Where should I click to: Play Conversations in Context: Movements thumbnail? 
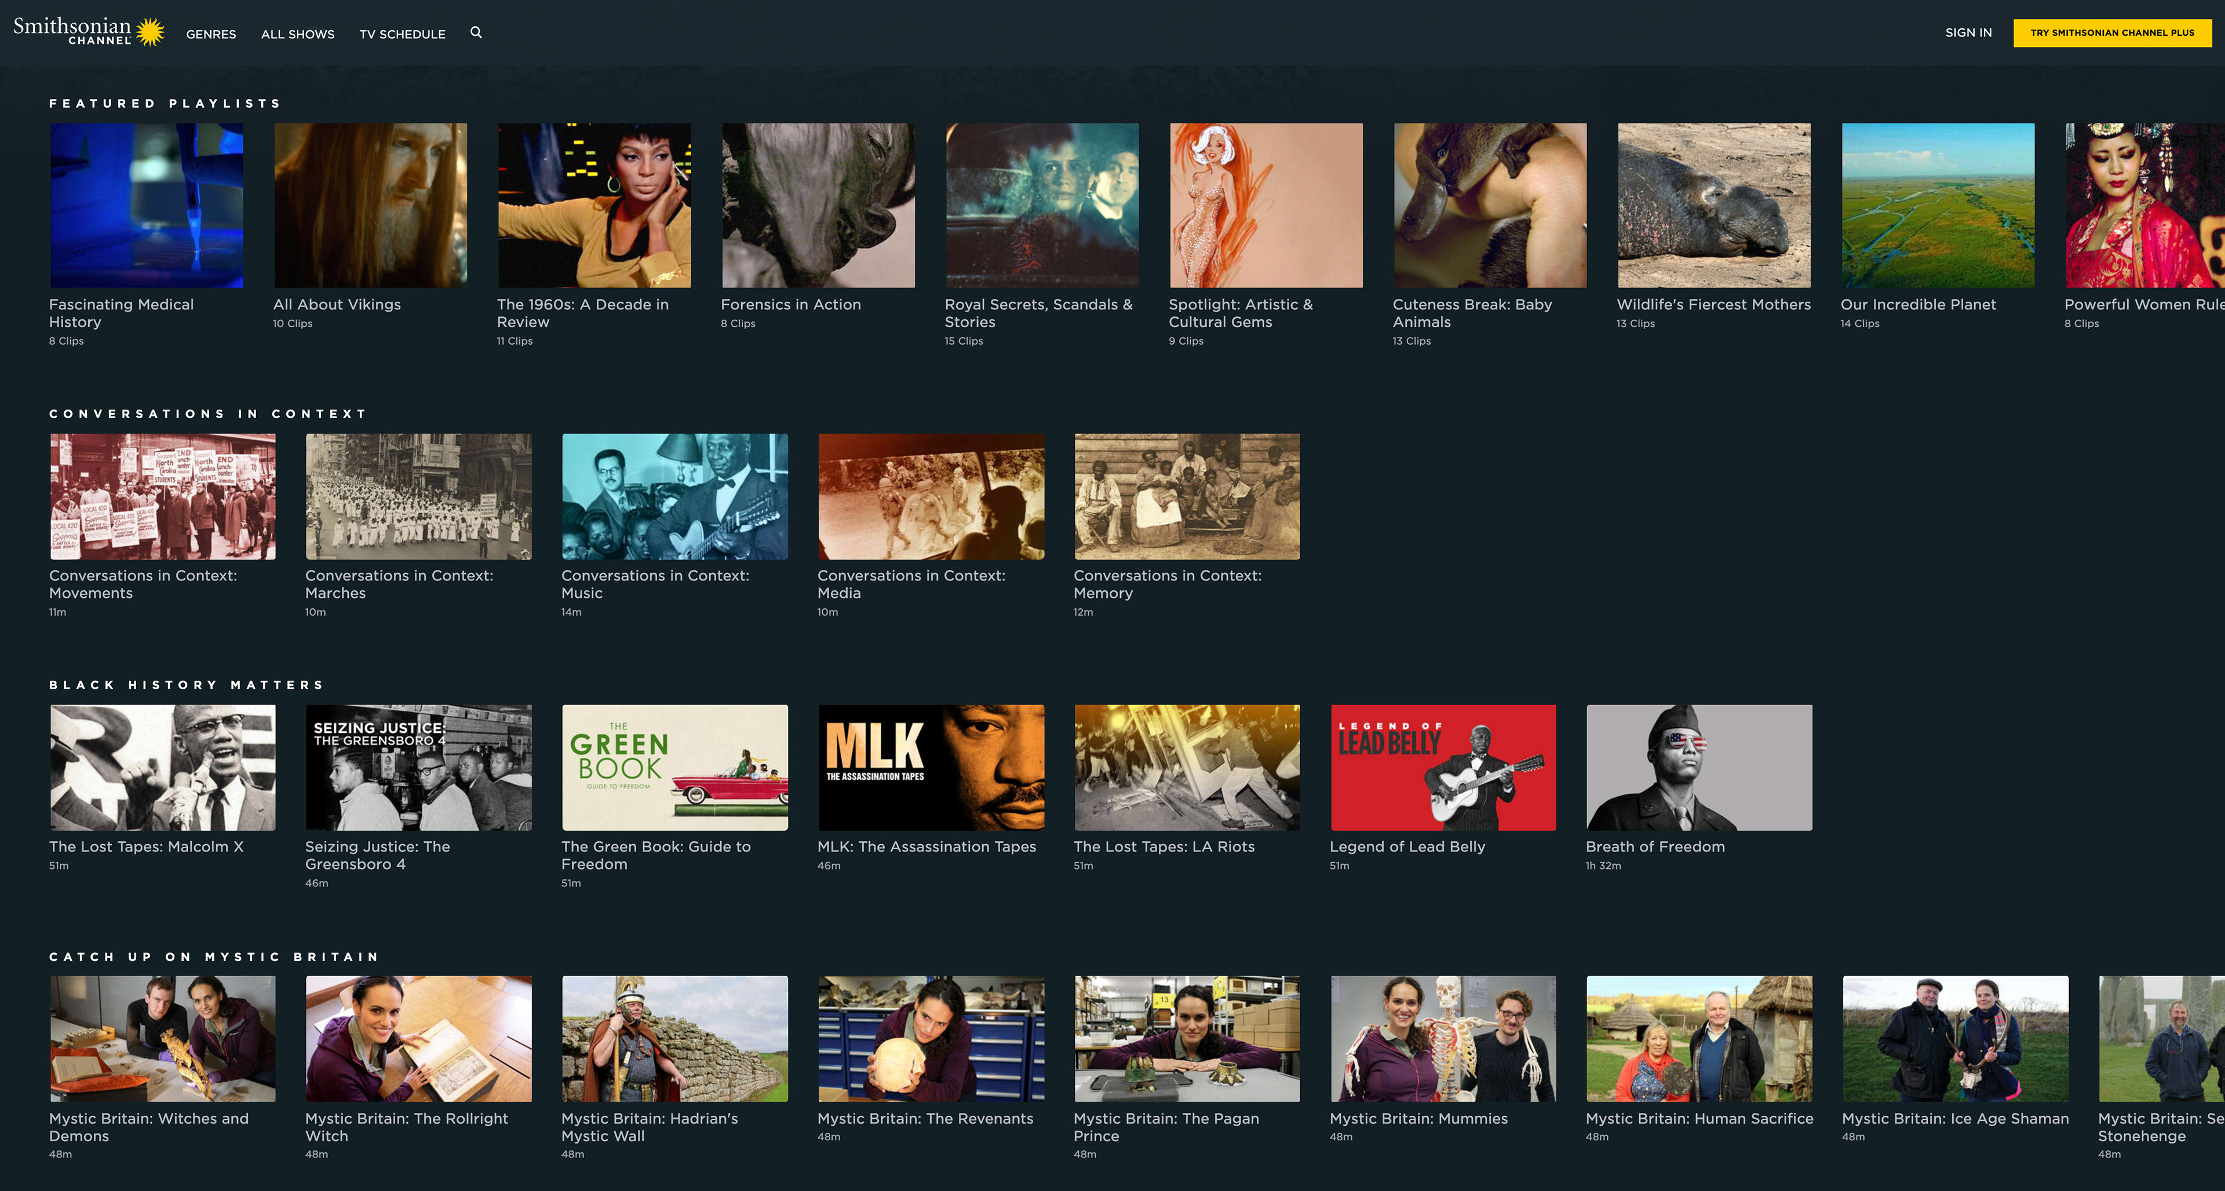coord(163,496)
